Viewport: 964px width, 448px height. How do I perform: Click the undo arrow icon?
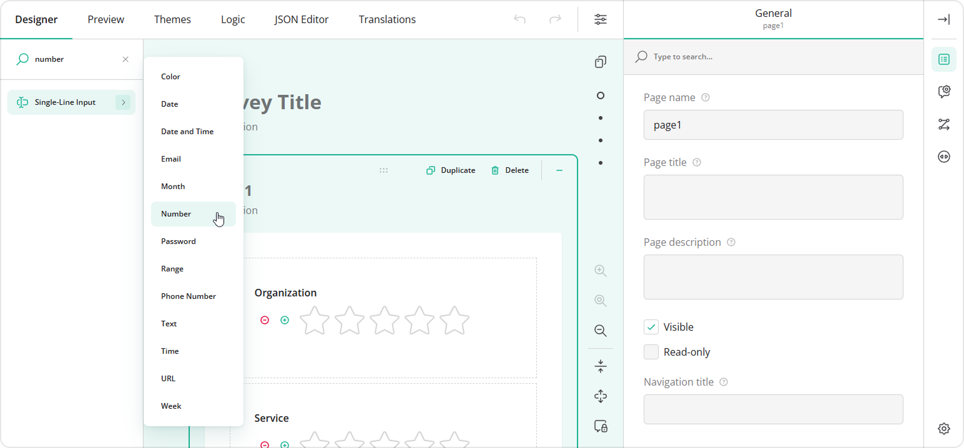click(519, 19)
